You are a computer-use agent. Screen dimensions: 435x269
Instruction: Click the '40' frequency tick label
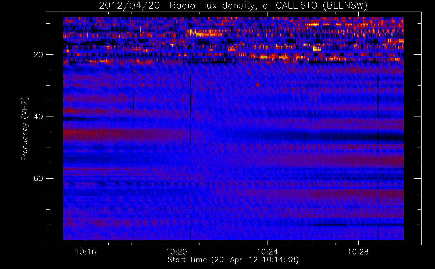pos(38,116)
